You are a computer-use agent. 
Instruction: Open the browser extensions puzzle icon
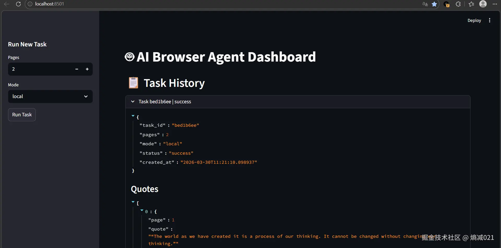(x=458, y=4)
